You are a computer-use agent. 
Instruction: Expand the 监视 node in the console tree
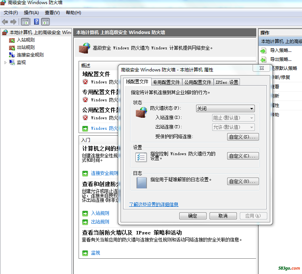click(x=5, y=62)
